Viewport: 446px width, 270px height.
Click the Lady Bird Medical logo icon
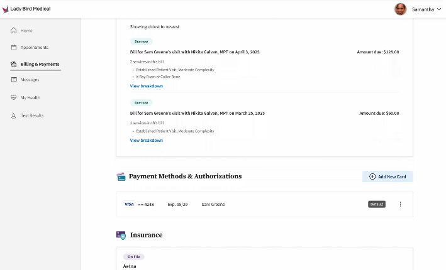point(6,9)
